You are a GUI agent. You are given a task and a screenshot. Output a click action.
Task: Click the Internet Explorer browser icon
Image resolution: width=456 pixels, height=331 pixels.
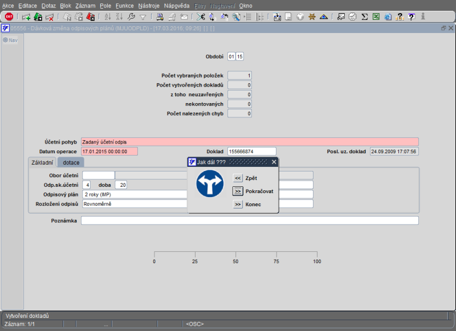coord(388,17)
